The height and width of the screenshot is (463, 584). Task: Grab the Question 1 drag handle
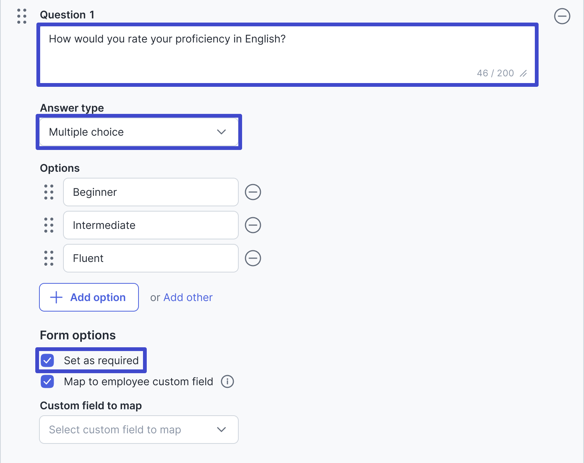[x=22, y=16]
